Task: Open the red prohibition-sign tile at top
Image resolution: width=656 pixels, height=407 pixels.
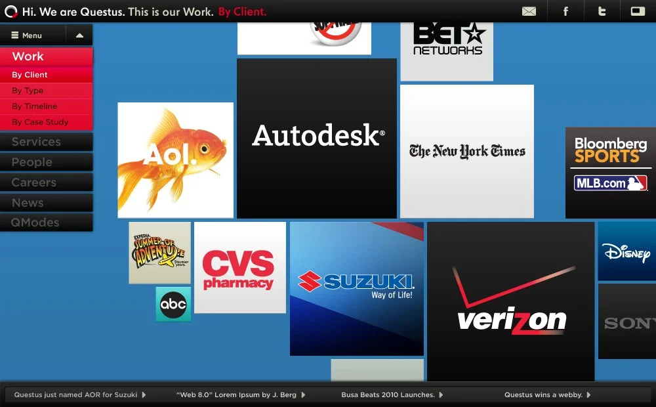Action: pos(304,38)
